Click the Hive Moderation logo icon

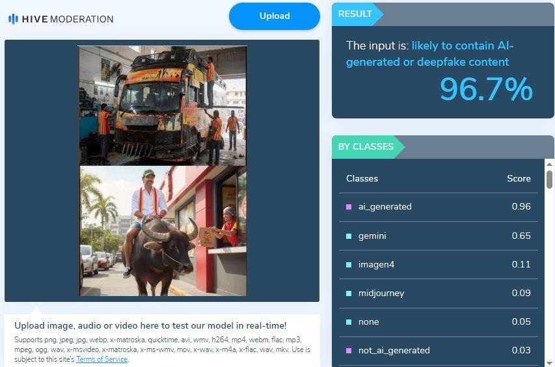pos(13,19)
